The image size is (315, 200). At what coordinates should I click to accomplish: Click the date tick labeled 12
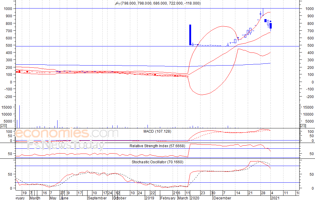click(x=118, y=193)
